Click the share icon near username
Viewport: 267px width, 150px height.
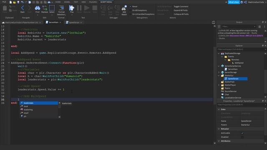point(245,2)
